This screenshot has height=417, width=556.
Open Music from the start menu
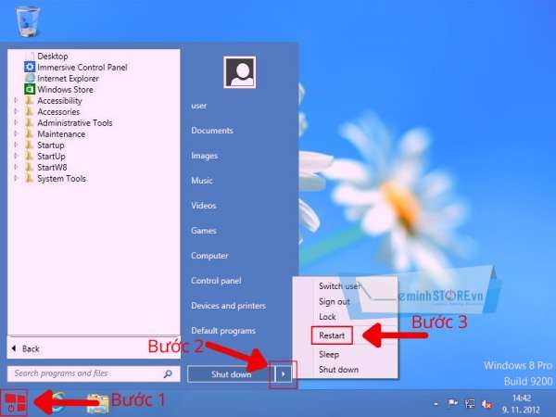202,181
